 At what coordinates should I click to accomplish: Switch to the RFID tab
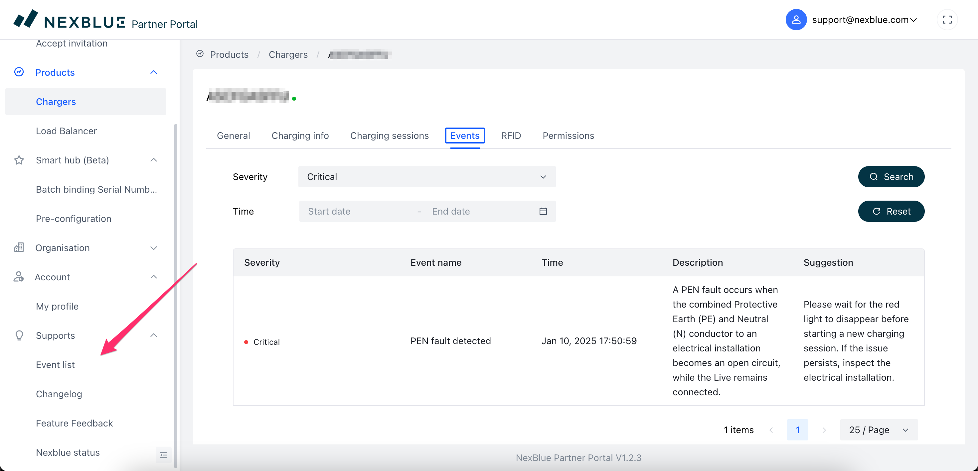click(511, 136)
